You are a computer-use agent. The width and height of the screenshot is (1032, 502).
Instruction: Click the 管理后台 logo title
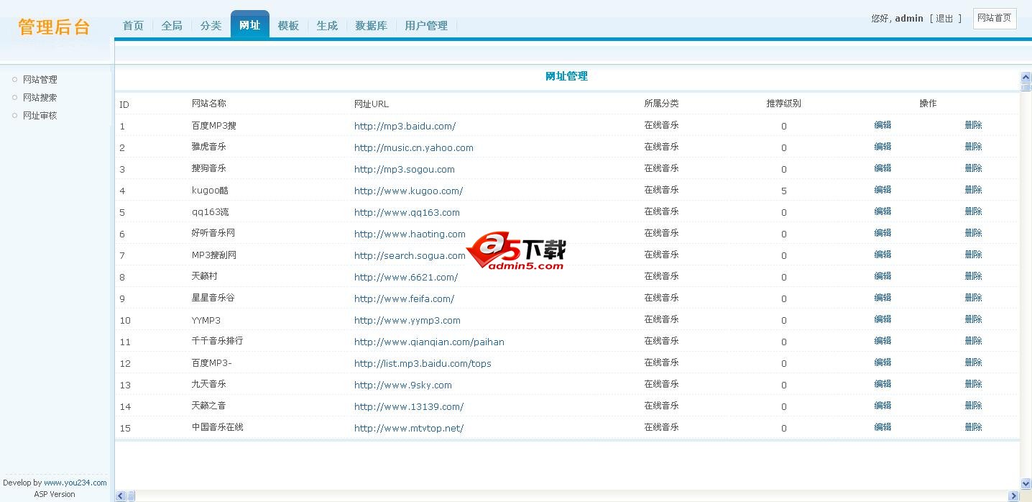(55, 27)
